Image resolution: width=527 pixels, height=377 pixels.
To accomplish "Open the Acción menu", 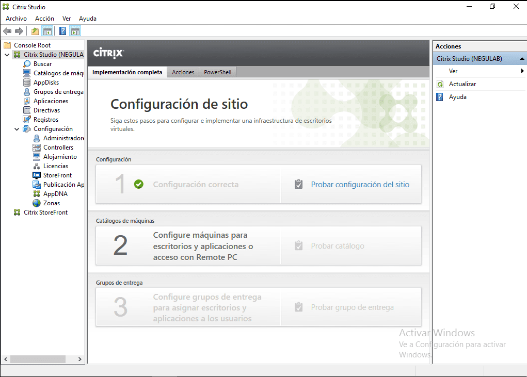I will [44, 18].
